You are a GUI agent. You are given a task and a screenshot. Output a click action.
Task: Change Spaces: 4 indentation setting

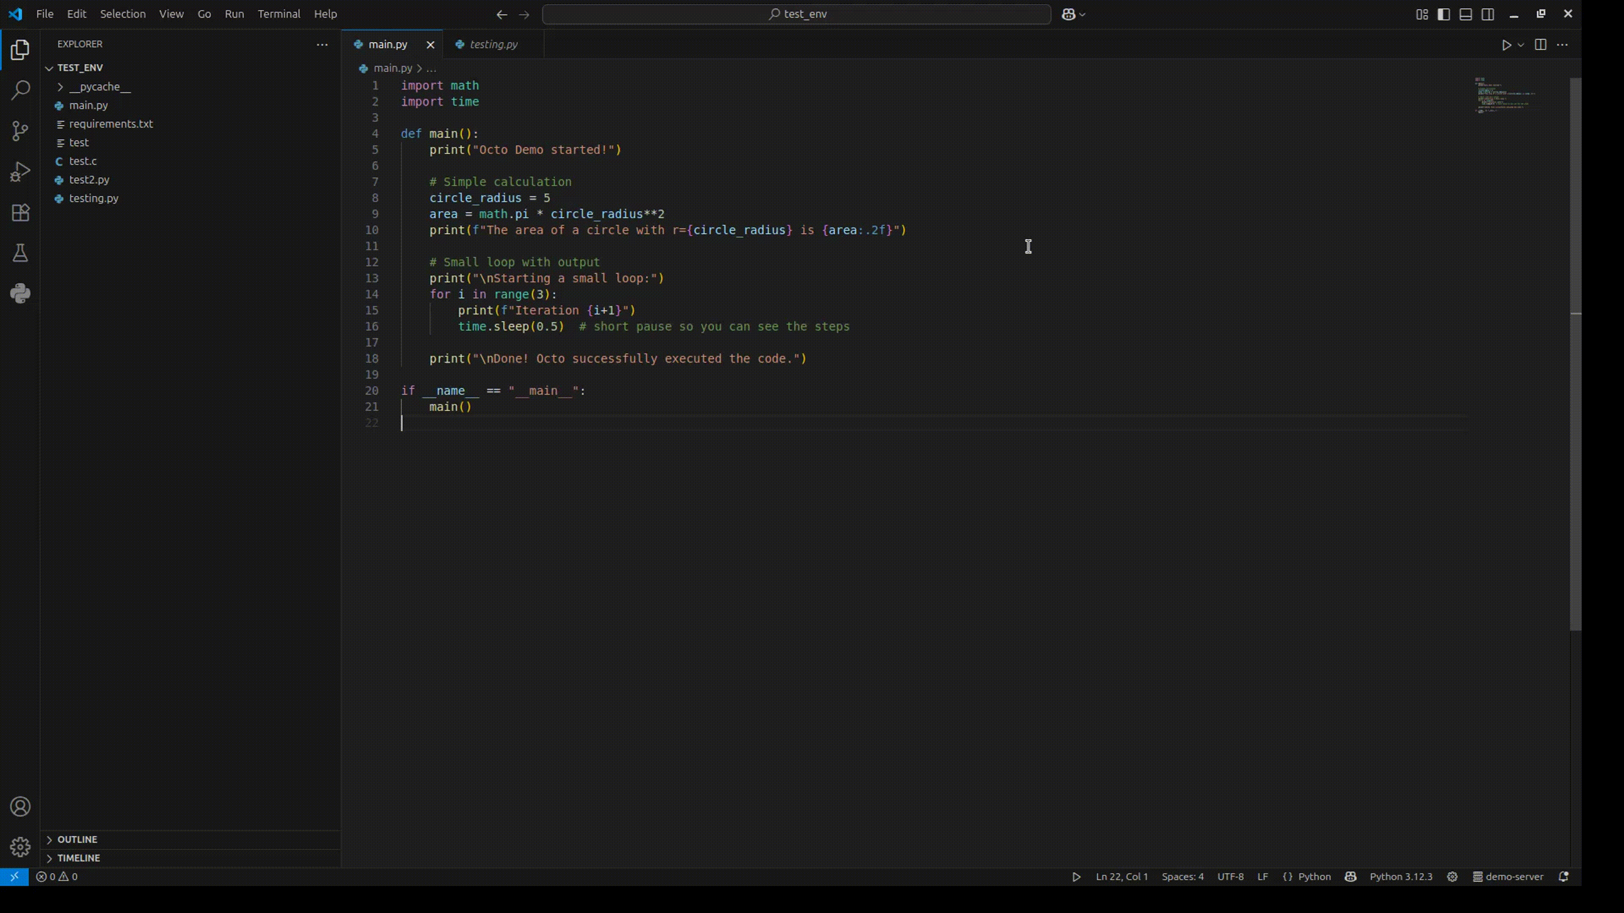tap(1183, 877)
